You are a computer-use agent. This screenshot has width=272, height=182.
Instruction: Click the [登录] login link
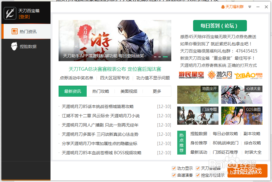coord(24,17)
